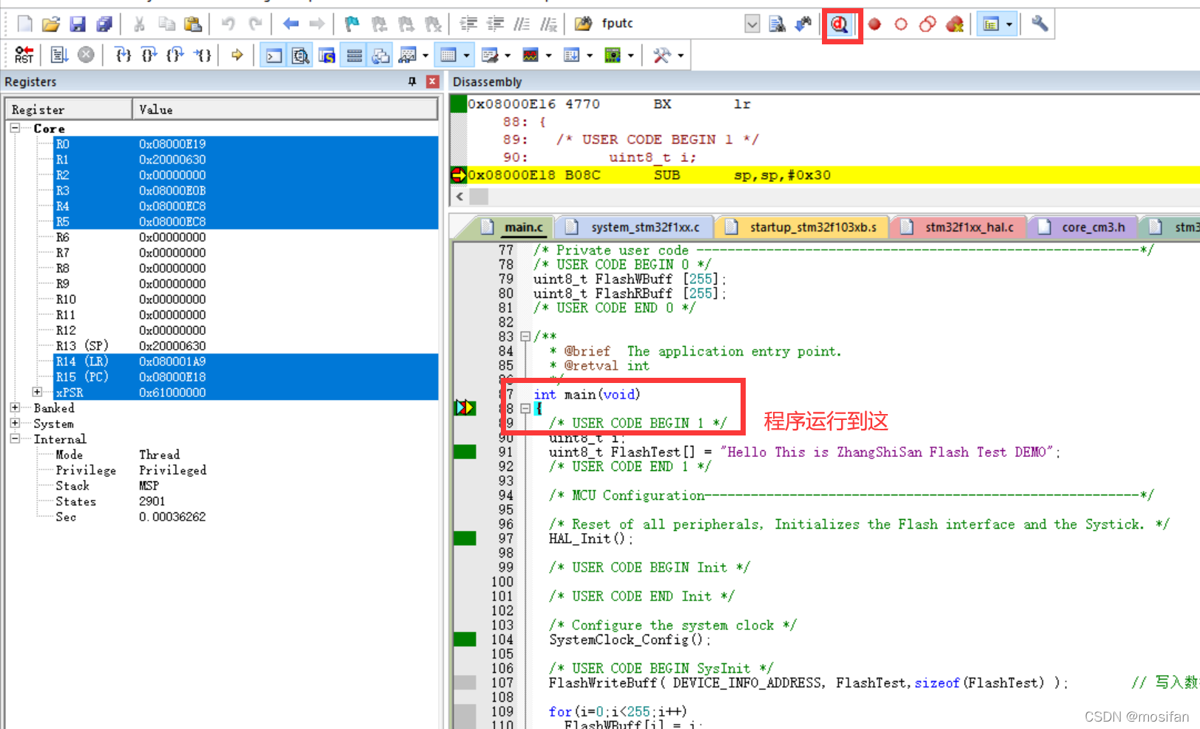Toggle Memory window button

pyautogui.click(x=448, y=55)
